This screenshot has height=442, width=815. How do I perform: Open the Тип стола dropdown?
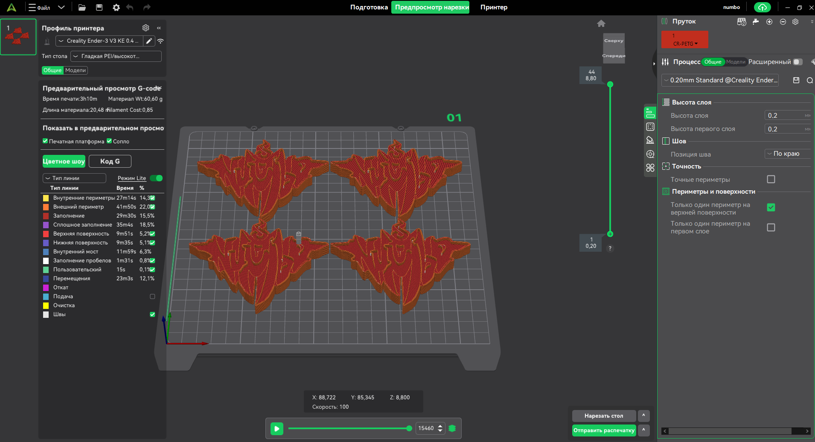click(x=116, y=56)
